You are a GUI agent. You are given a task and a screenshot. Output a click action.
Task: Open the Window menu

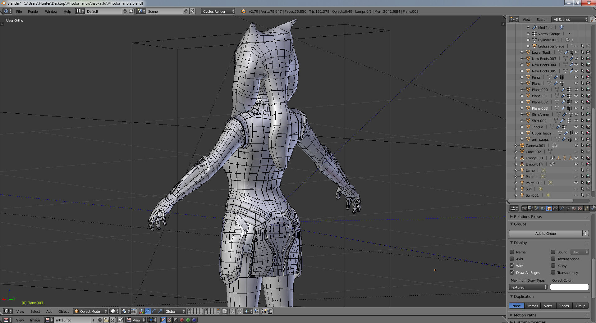pyautogui.click(x=51, y=11)
